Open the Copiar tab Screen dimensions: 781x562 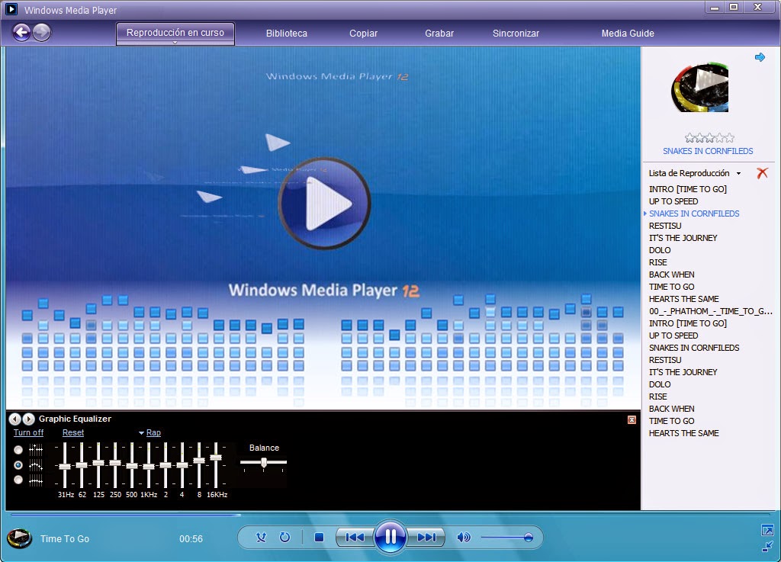click(363, 34)
